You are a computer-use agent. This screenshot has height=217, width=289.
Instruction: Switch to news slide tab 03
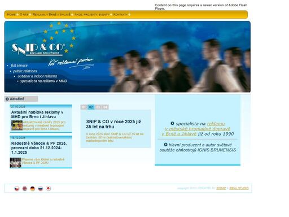coord(98,107)
